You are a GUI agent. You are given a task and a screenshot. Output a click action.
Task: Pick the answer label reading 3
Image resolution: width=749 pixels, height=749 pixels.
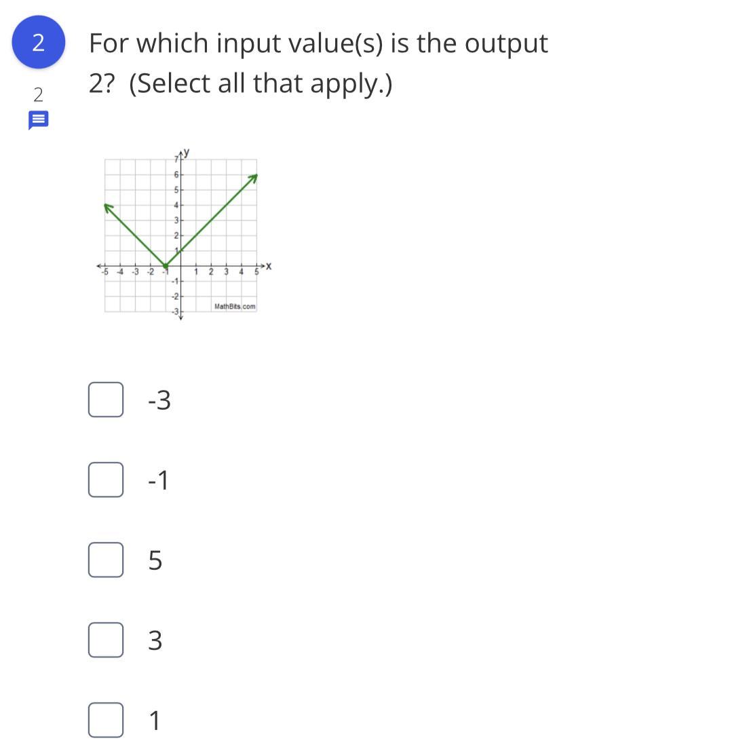[x=155, y=640]
